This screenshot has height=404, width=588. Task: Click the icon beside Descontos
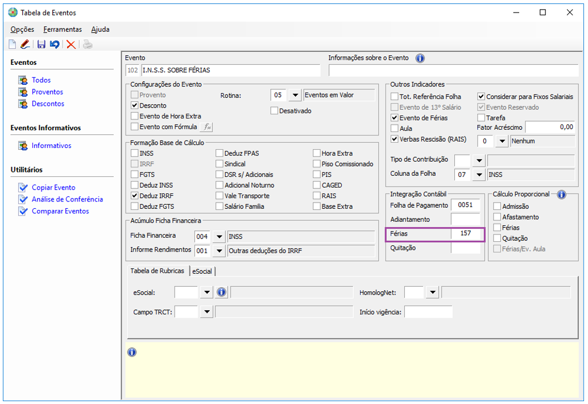tap(23, 104)
